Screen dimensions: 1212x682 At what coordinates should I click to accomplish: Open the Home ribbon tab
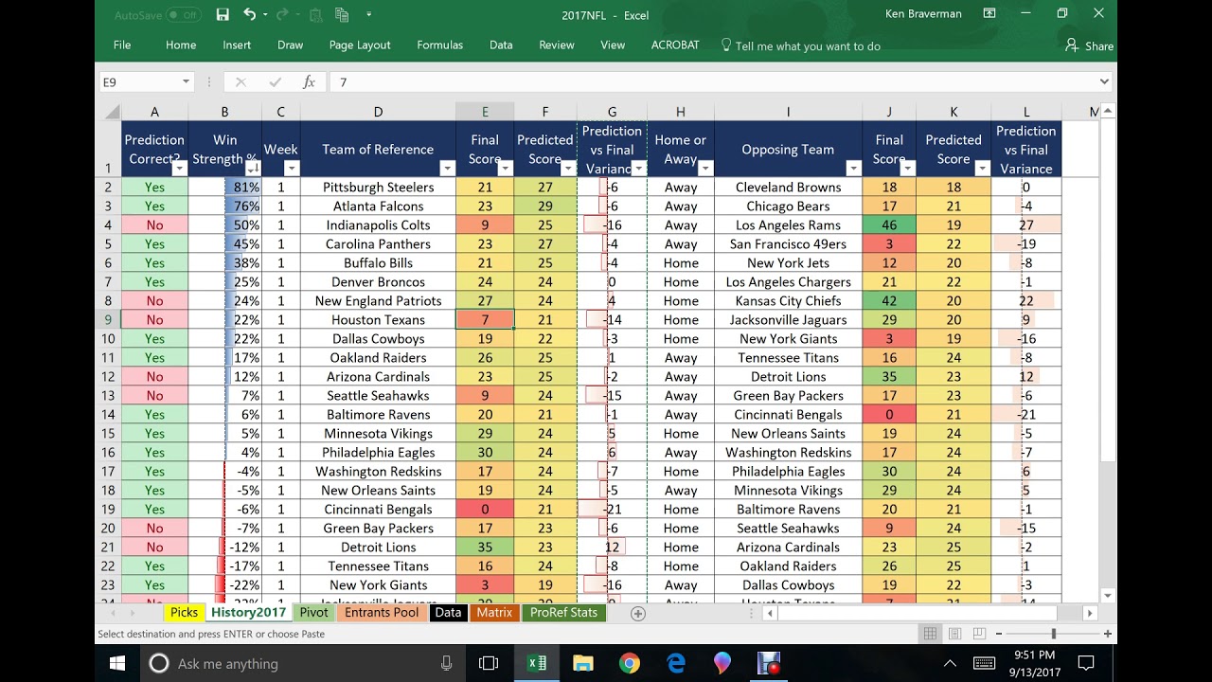[181, 45]
